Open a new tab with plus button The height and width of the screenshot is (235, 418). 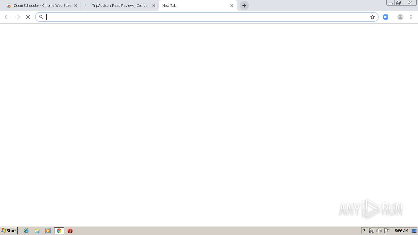click(x=244, y=6)
